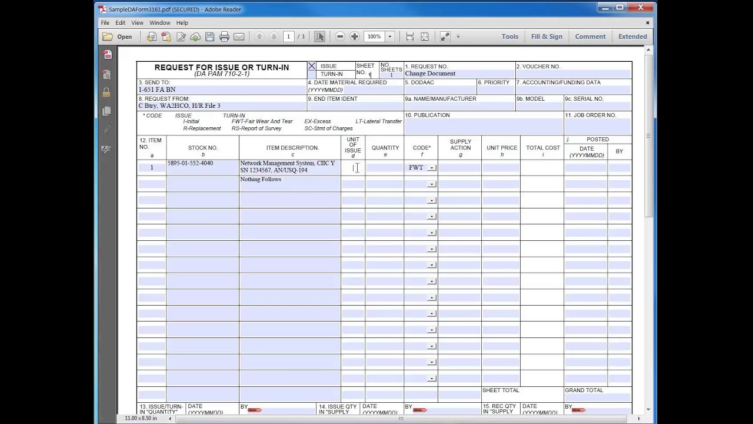The height and width of the screenshot is (424, 753).
Task: Open the Attachments paperclip sidebar panel
Action: tap(106, 130)
